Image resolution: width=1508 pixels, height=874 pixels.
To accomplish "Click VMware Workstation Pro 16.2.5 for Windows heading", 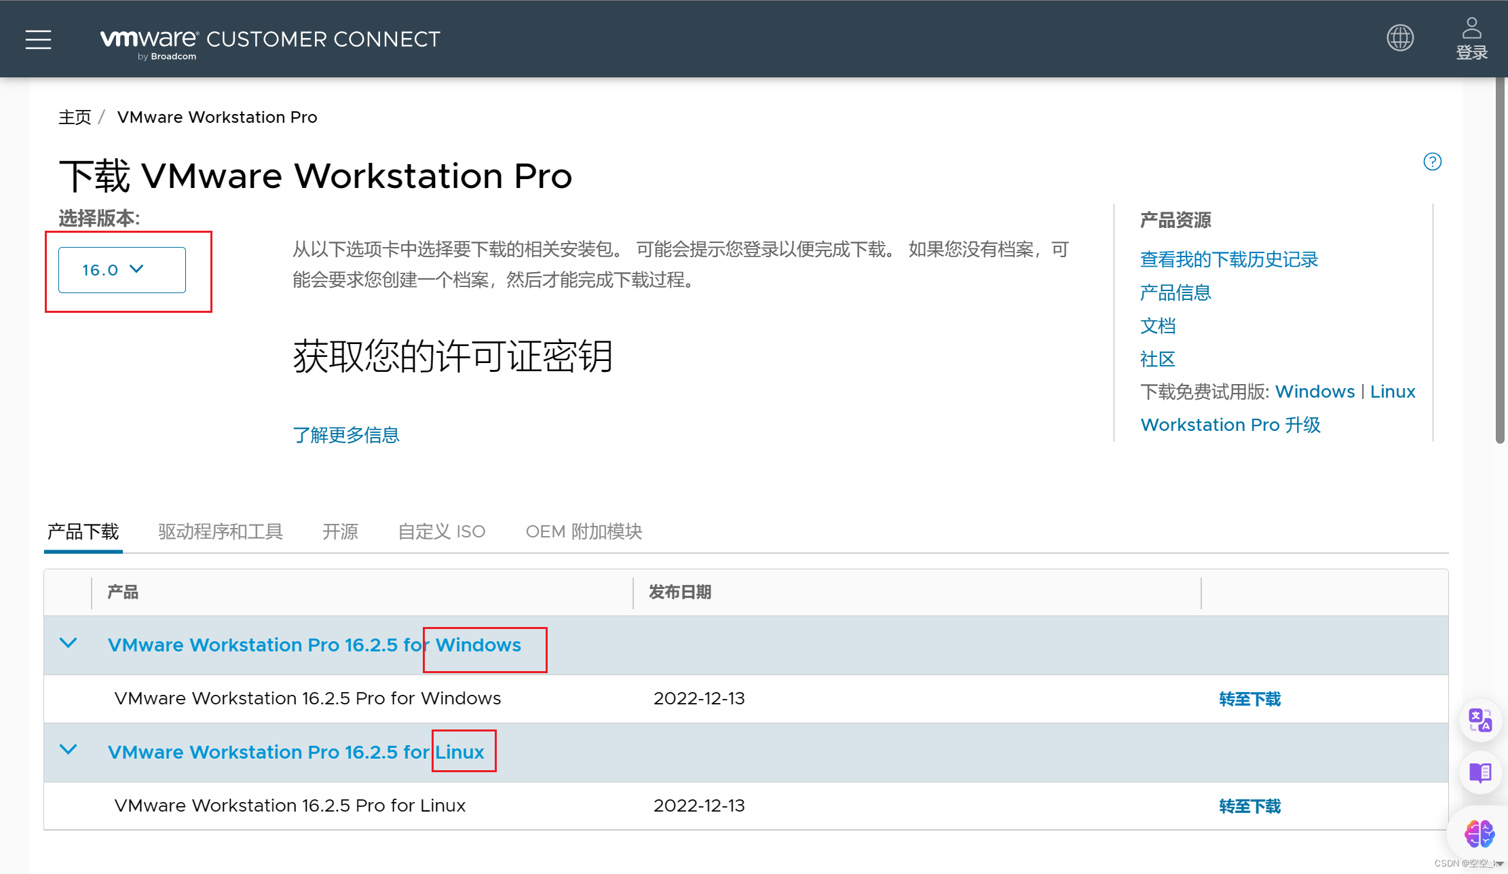I will [x=314, y=645].
